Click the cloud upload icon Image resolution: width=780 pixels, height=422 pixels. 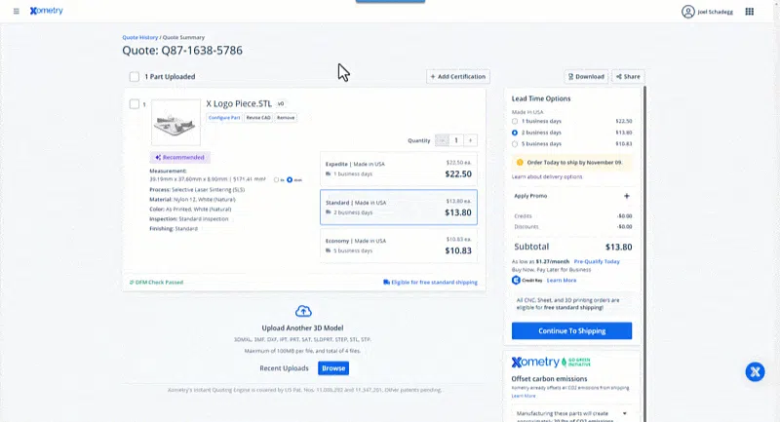pyautogui.click(x=303, y=311)
